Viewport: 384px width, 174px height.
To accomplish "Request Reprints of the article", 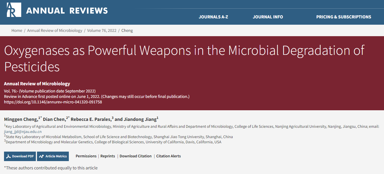I will (x=108, y=156).
